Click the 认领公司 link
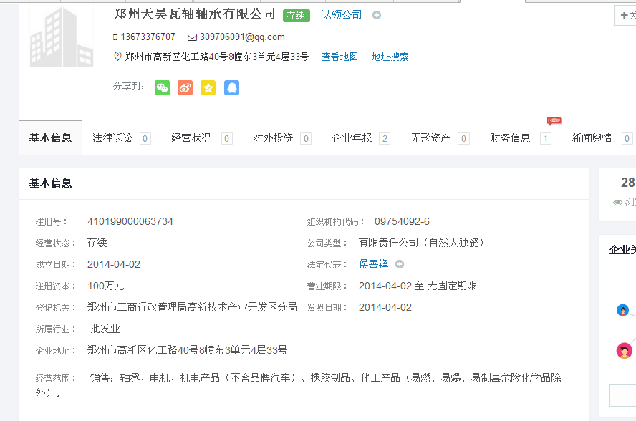 click(342, 15)
